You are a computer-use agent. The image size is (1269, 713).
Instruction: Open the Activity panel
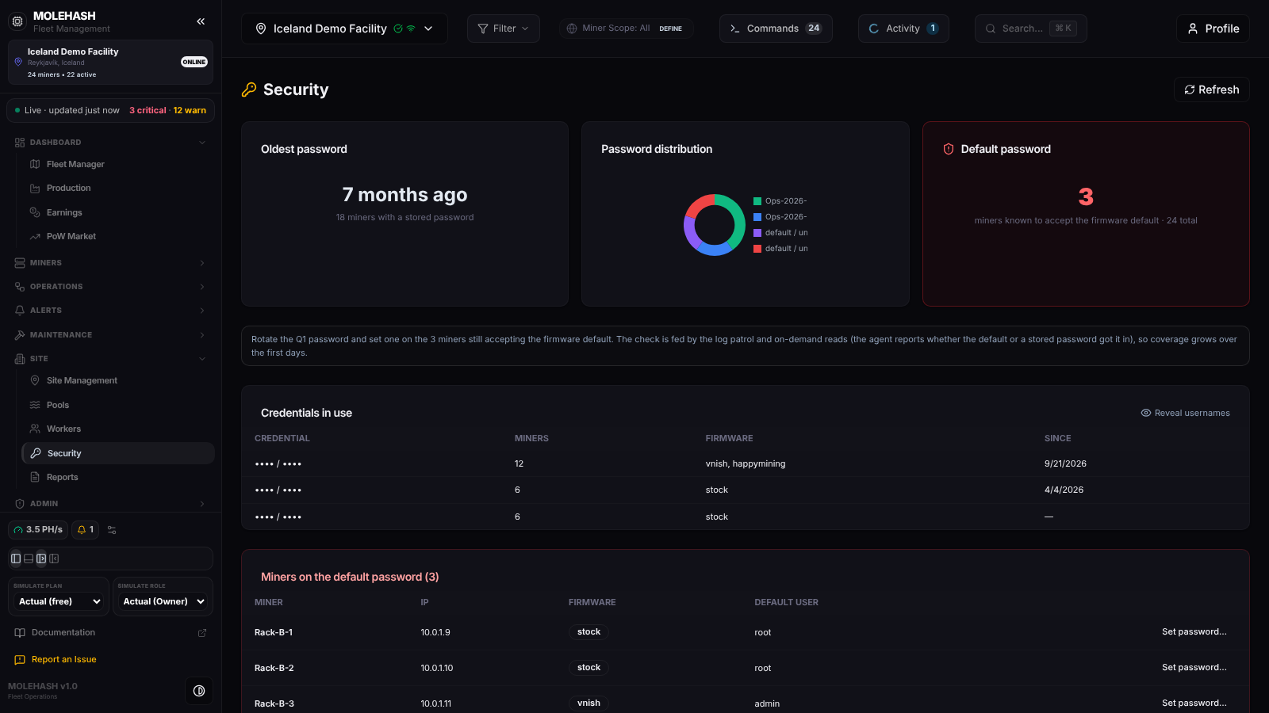[x=903, y=29]
